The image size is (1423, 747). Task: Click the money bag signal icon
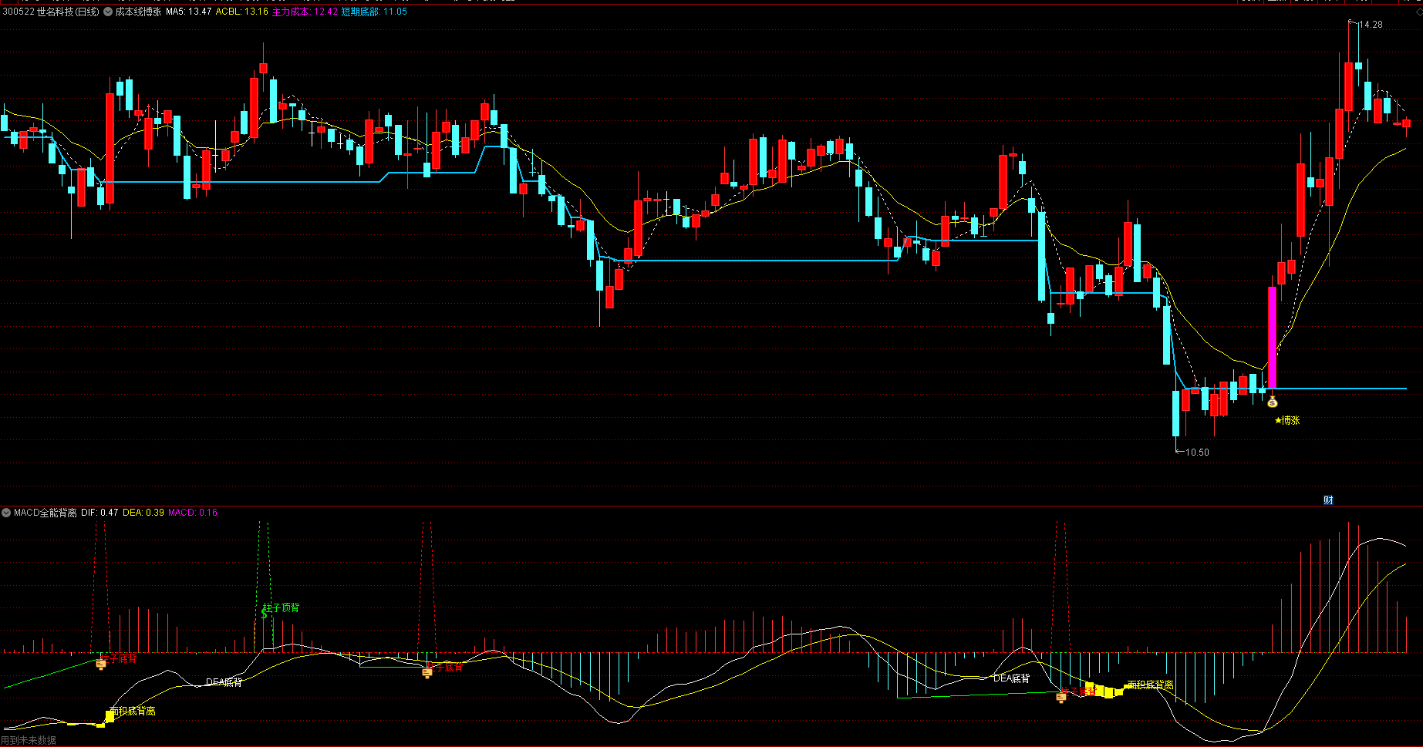[1272, 402]
